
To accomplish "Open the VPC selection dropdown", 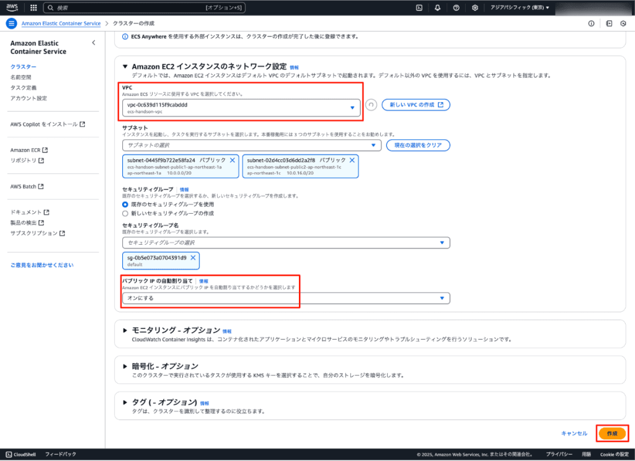I will (x=241, y=107).
